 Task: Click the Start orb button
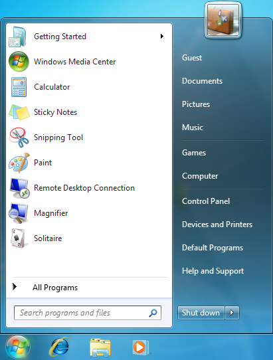point(18,347)
